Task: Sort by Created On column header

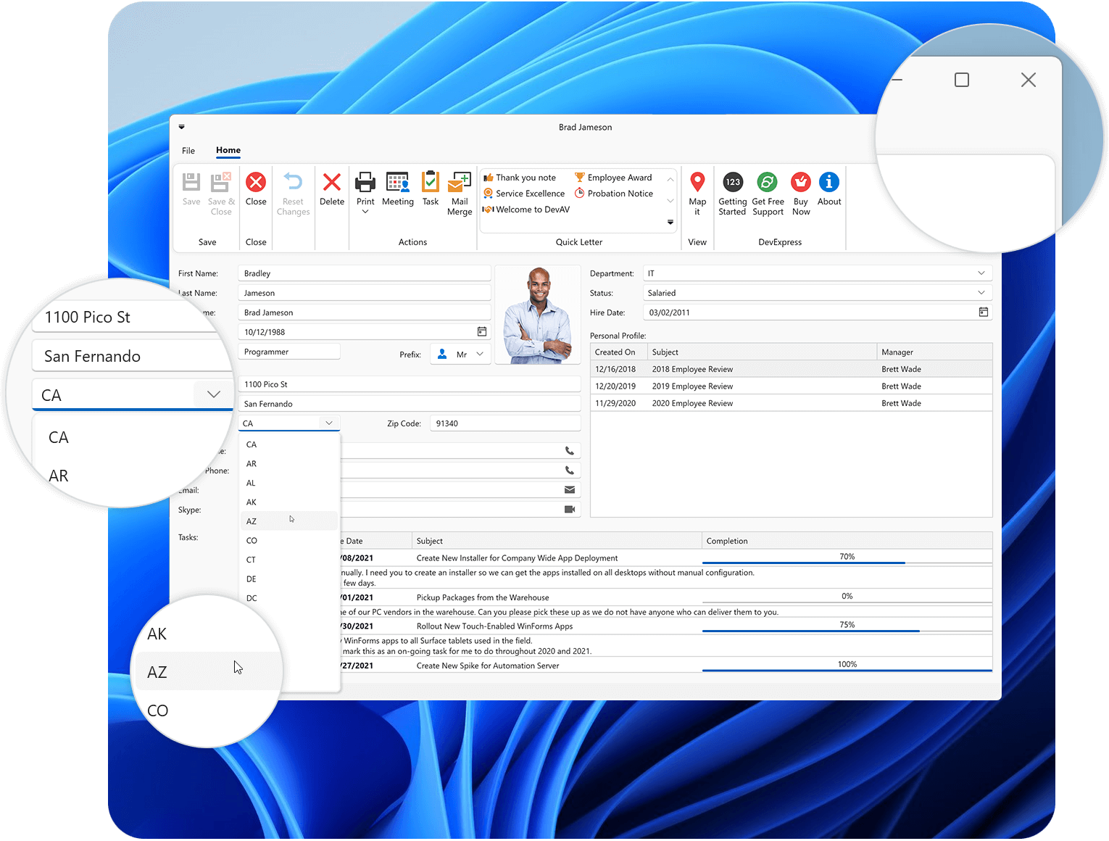Action: (x=618, y=352)
